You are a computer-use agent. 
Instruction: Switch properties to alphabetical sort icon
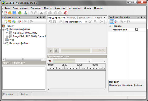(x=116, y=22)
